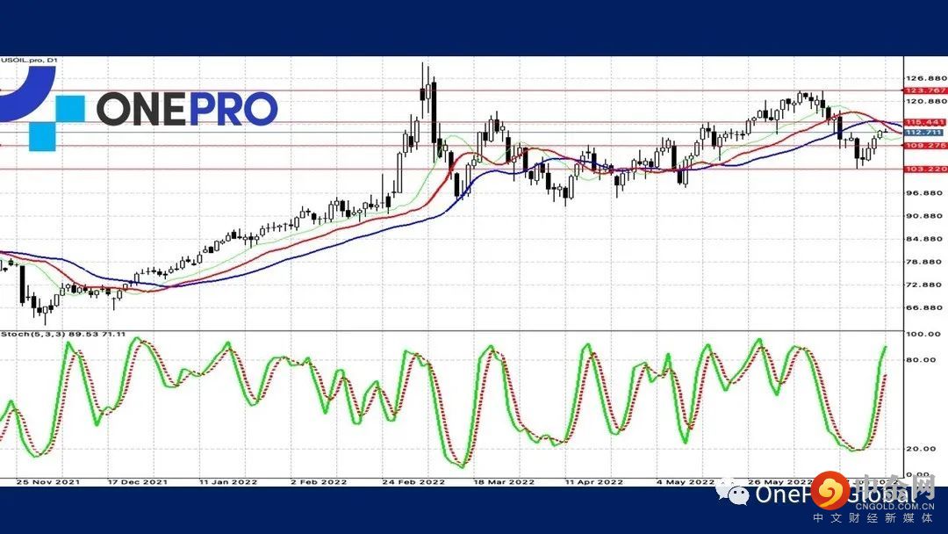
Task: Click the 96.880 price axis label
Action: [x=924, y=193]
